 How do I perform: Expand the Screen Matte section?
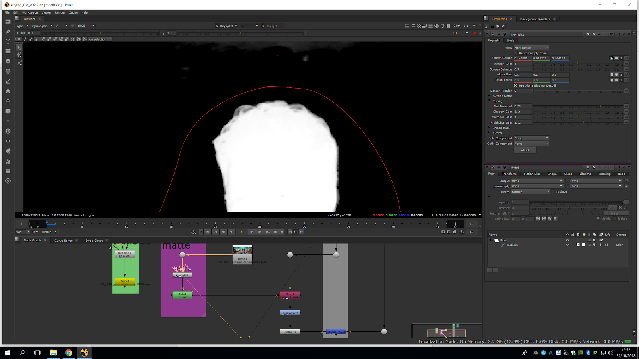coord(490,96)
